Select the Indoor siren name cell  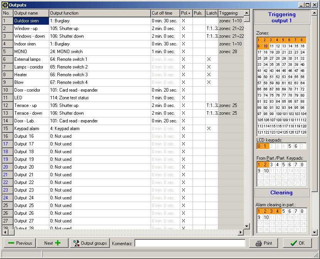(31, 44)
